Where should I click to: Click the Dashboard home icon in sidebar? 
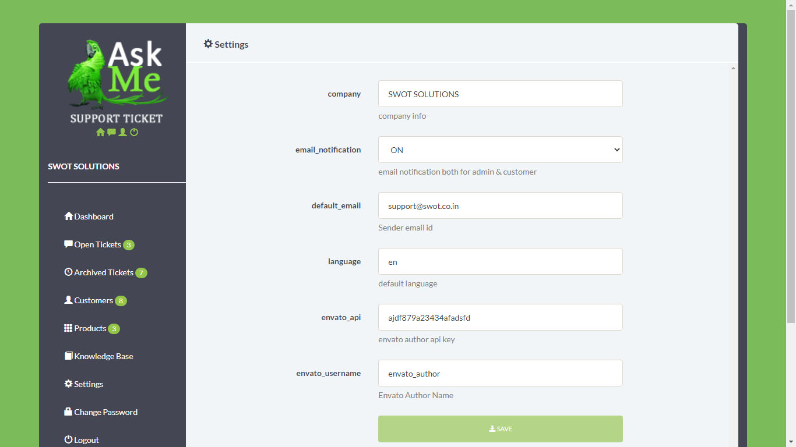(x=69, y=216)
